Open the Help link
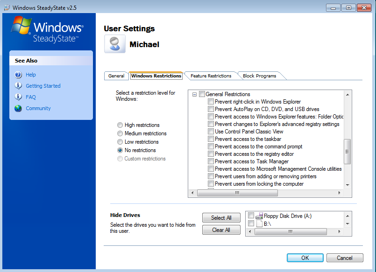The height and width of the screenshot is (272, 376). coord(31,75)
